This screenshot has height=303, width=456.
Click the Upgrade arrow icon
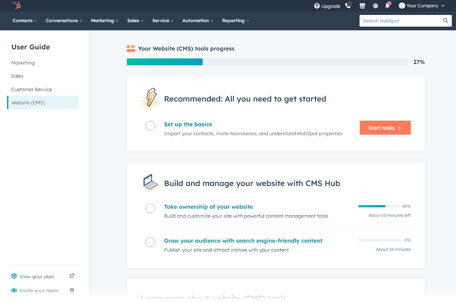pos(317,5)
